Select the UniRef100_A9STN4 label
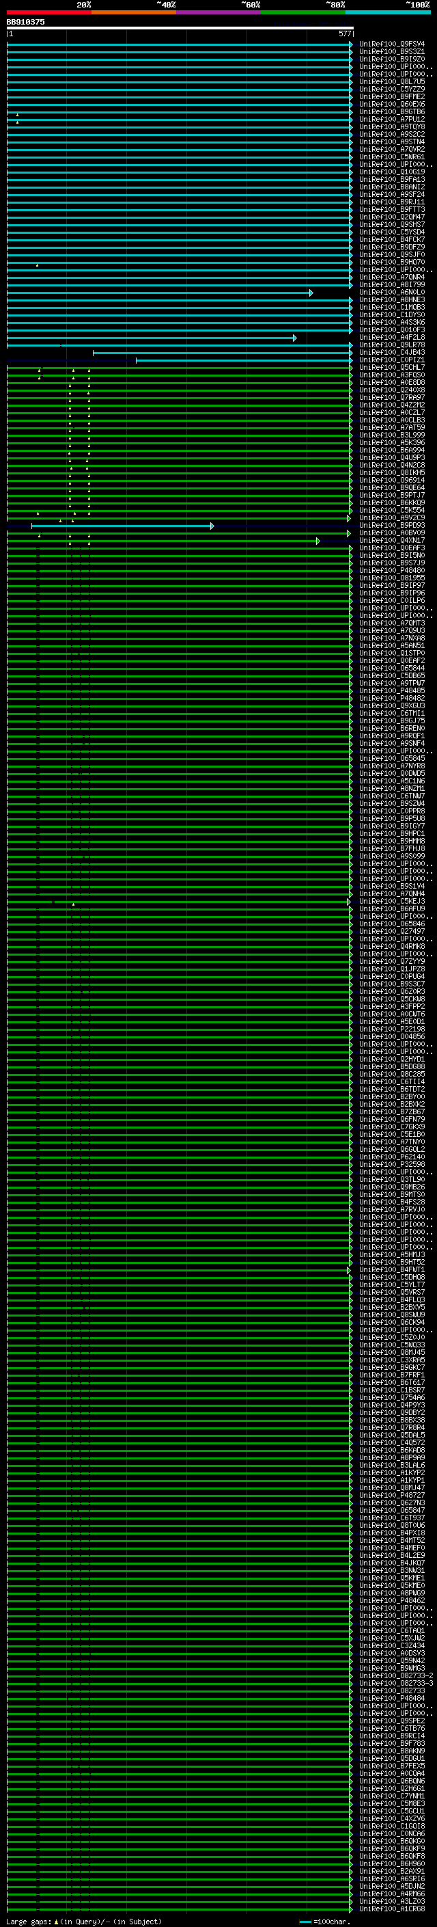The width and height of the screenshot is (437, 1927). (x=392, y=142)
